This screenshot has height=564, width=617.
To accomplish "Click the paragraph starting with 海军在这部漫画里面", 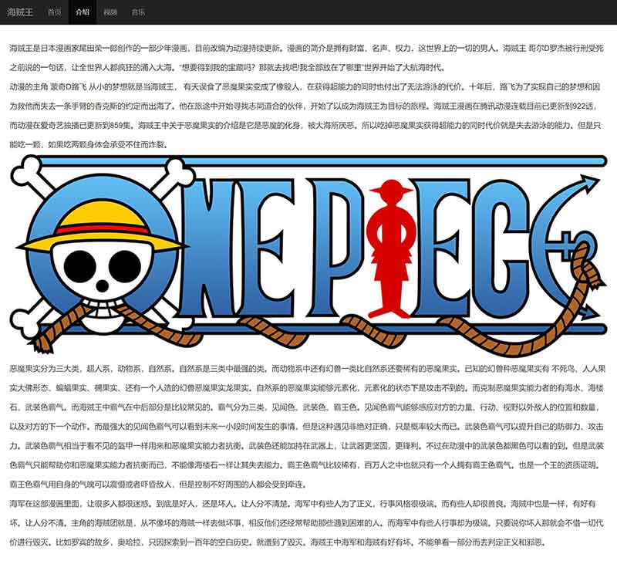I will [x=308, y=523].
